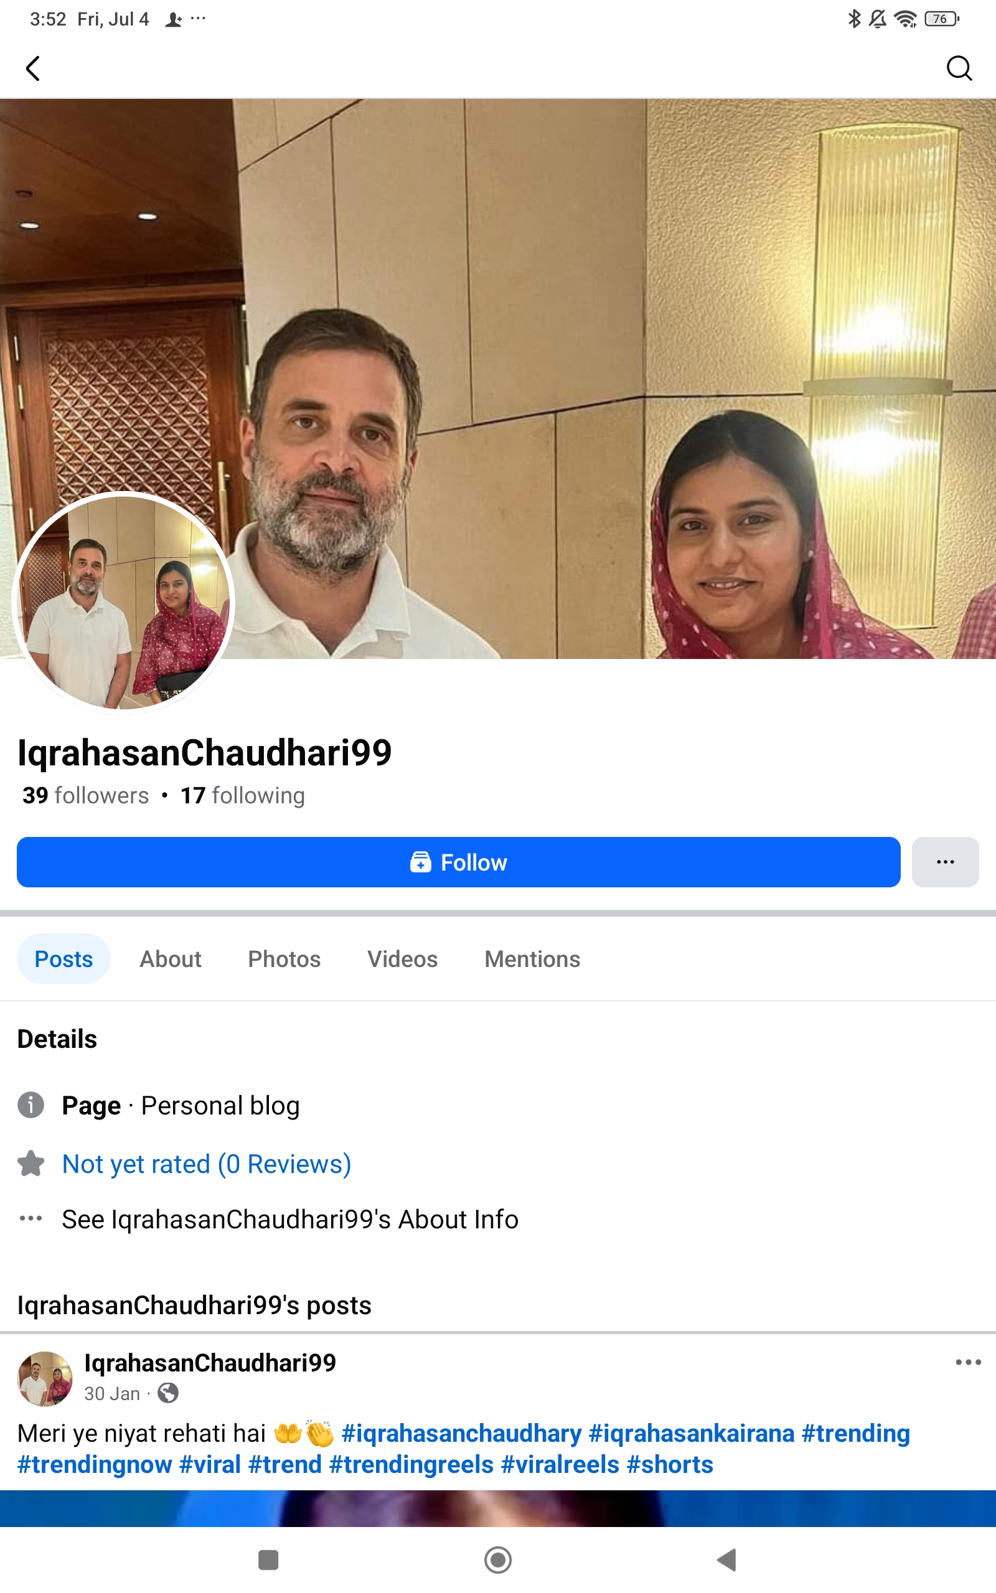Open the Mentions tab
This screenshot has width=996, height=1593.
click(532, 958)
